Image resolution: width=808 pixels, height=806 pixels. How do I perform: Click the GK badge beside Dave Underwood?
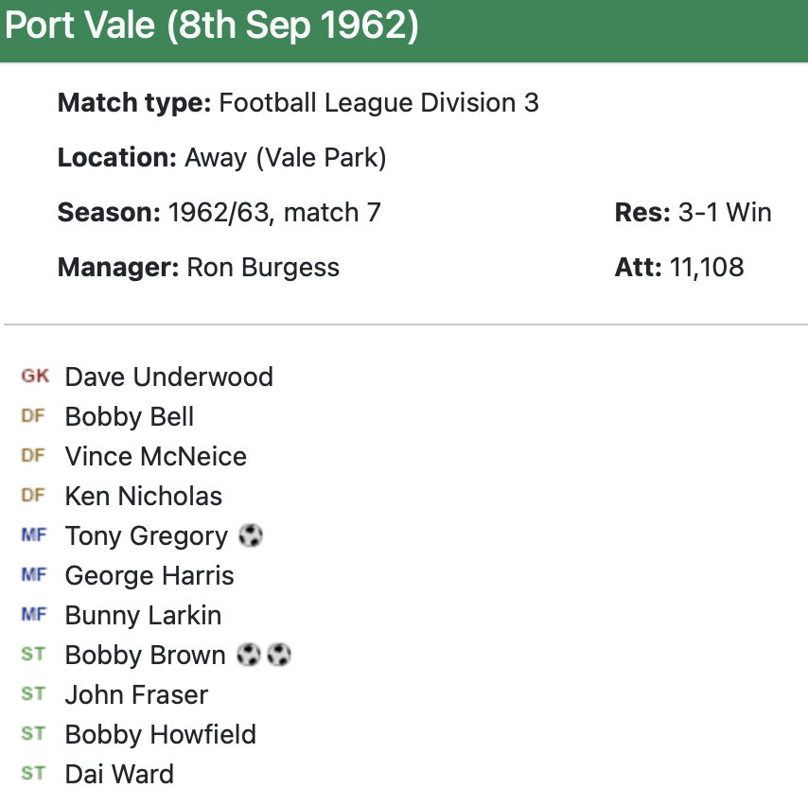[35, 377]
